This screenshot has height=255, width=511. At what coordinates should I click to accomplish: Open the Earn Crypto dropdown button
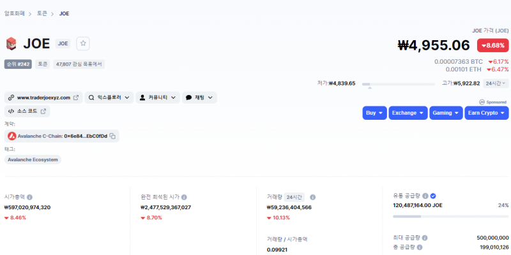(487, 113)
